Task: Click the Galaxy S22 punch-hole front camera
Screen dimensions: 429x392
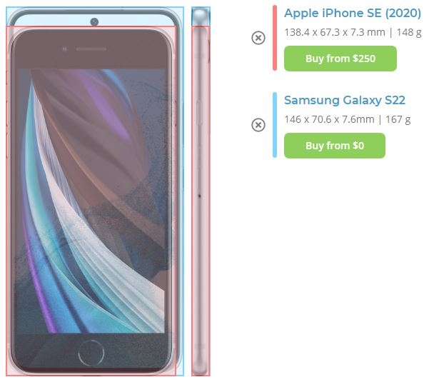Action: 94,21
